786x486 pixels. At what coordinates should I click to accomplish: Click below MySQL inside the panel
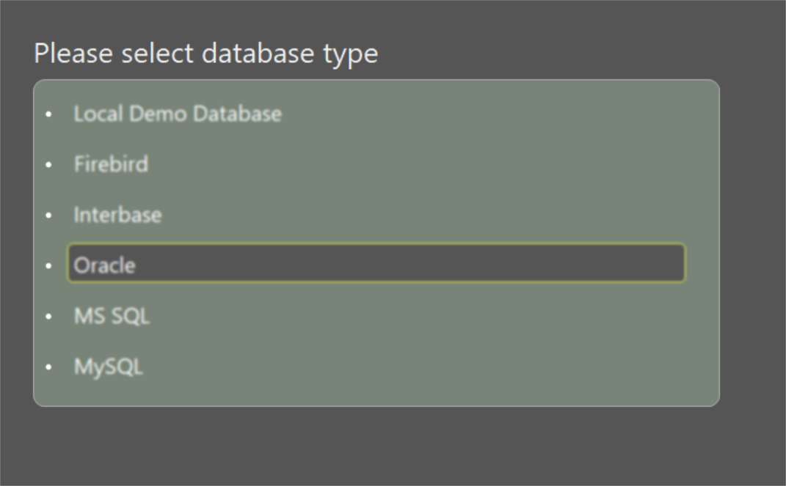coord(367,389)
